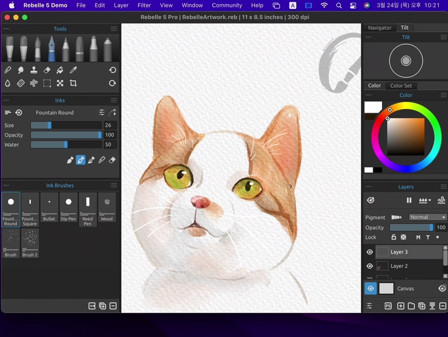Select the Eraser tool in Tools panel
This screenshot has width=448, height=337.
pyautogui.click(x=47, y=70)
